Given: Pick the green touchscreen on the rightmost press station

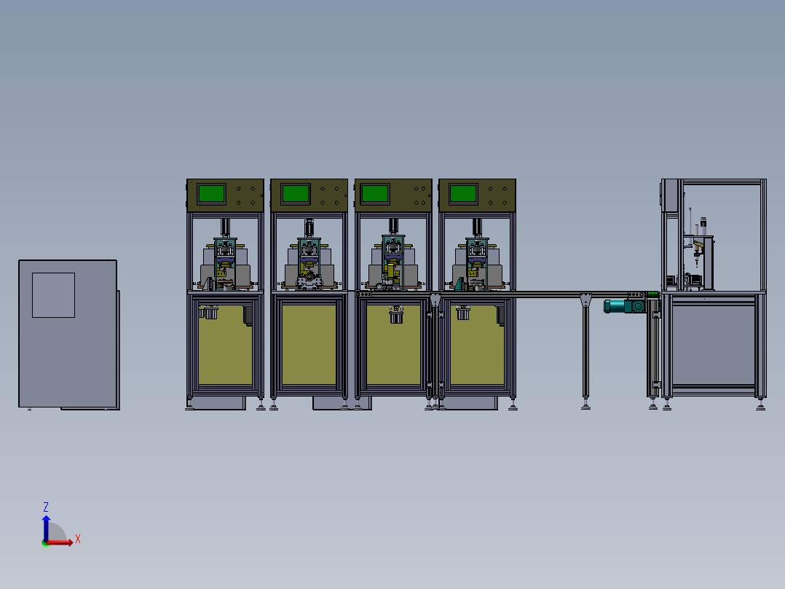Looking at the screenshot, I should click(x=463, y=194).
